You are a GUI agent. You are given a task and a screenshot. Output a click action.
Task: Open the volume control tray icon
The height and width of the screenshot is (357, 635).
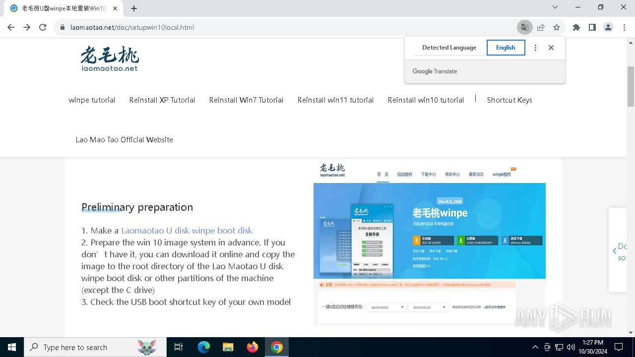tap(571, 347)
